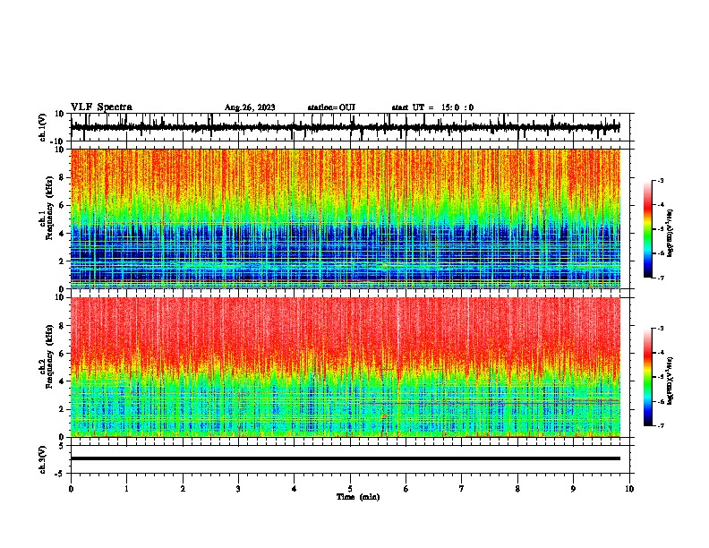Click time axis tick label "7"
The image size is (709, 548).
(462, 489)
